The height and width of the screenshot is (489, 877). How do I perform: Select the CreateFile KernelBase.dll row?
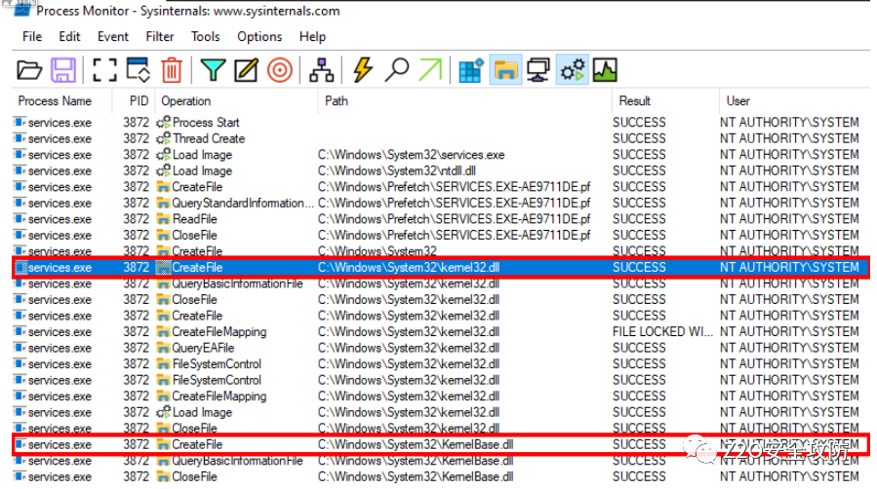pyautogui.click(x=441, y=445)
